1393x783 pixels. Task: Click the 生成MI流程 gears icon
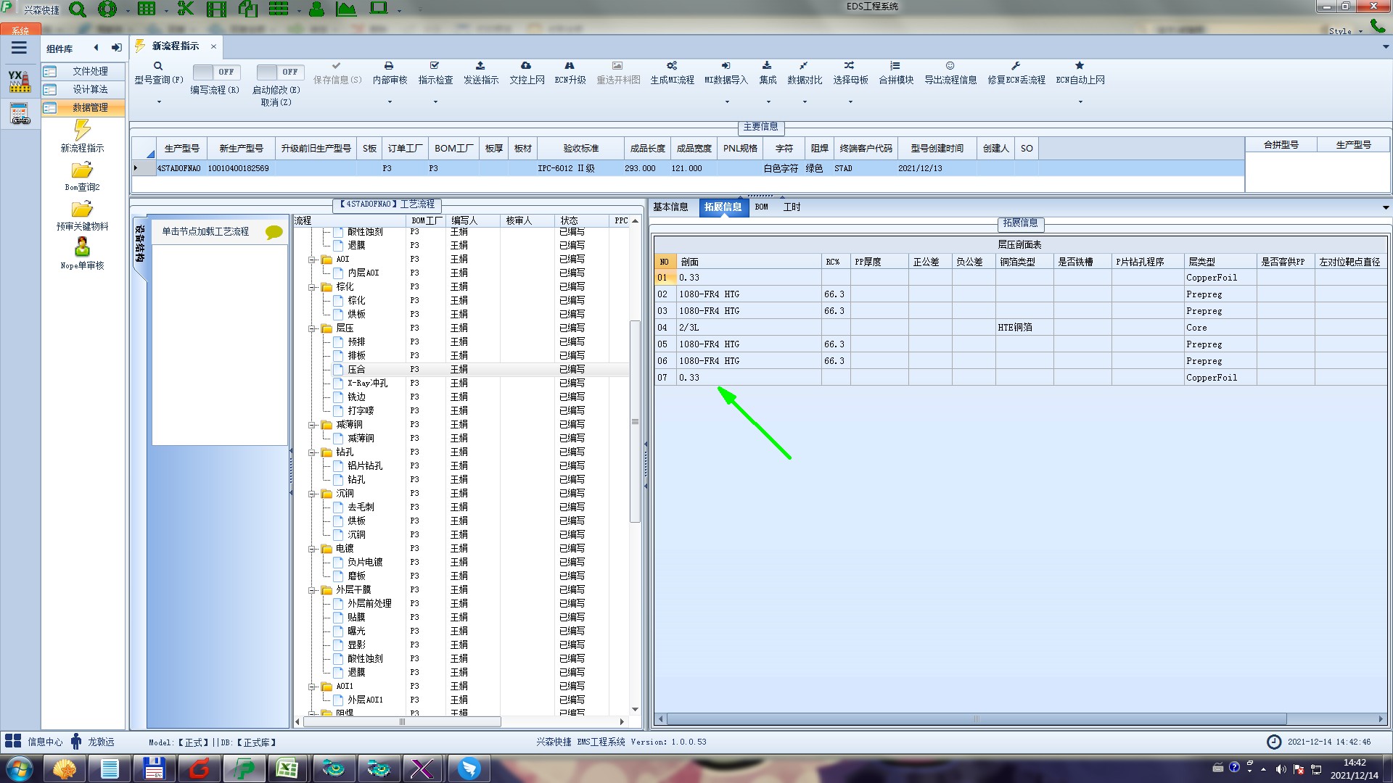tap(672, 65)
